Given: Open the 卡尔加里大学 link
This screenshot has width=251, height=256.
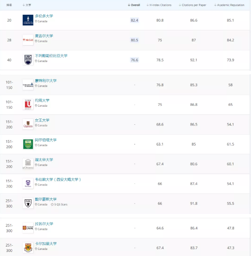Looking at the screenshot, I should 46,244.
